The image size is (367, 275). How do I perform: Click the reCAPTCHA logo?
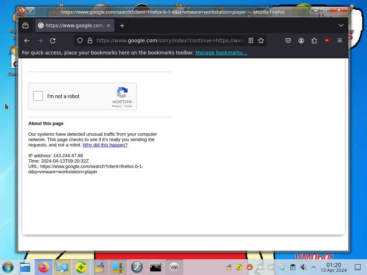[122, 93]
